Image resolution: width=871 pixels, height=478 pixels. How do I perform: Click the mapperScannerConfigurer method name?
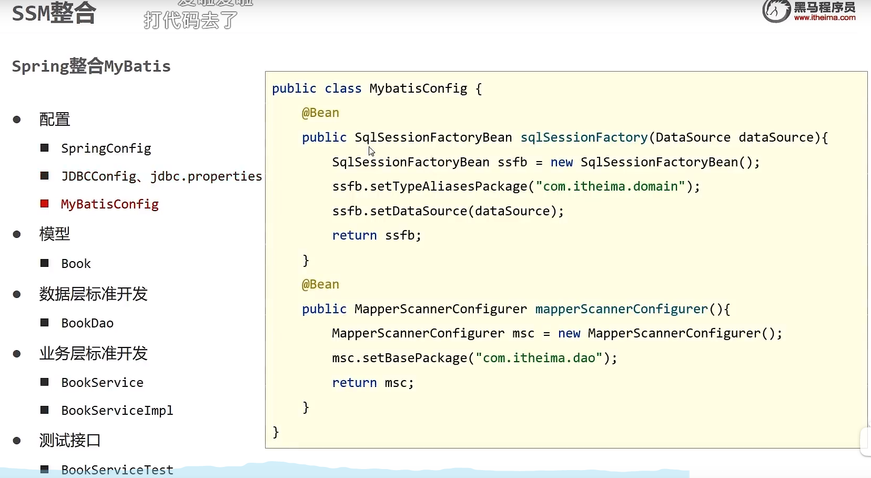coord(621,309)
